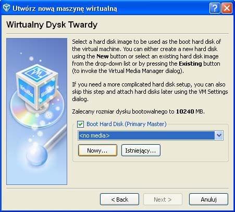Click the wand sphere in the wizard illustration

pos(36,155)
